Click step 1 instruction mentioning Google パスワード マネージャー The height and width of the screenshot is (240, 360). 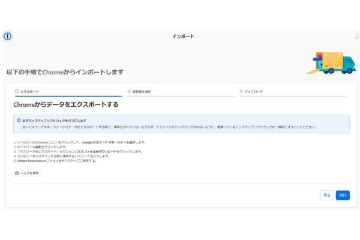pyautogui.click(x=80, y=142)
